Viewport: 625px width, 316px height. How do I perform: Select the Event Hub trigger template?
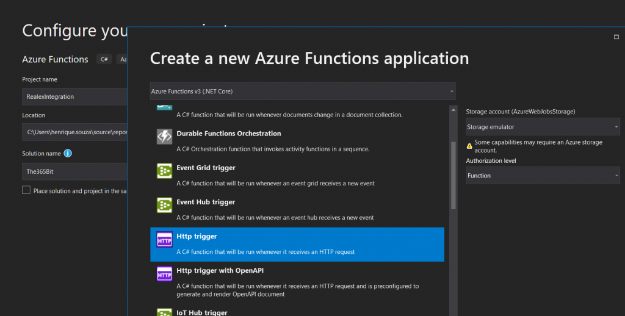[297, 210]
